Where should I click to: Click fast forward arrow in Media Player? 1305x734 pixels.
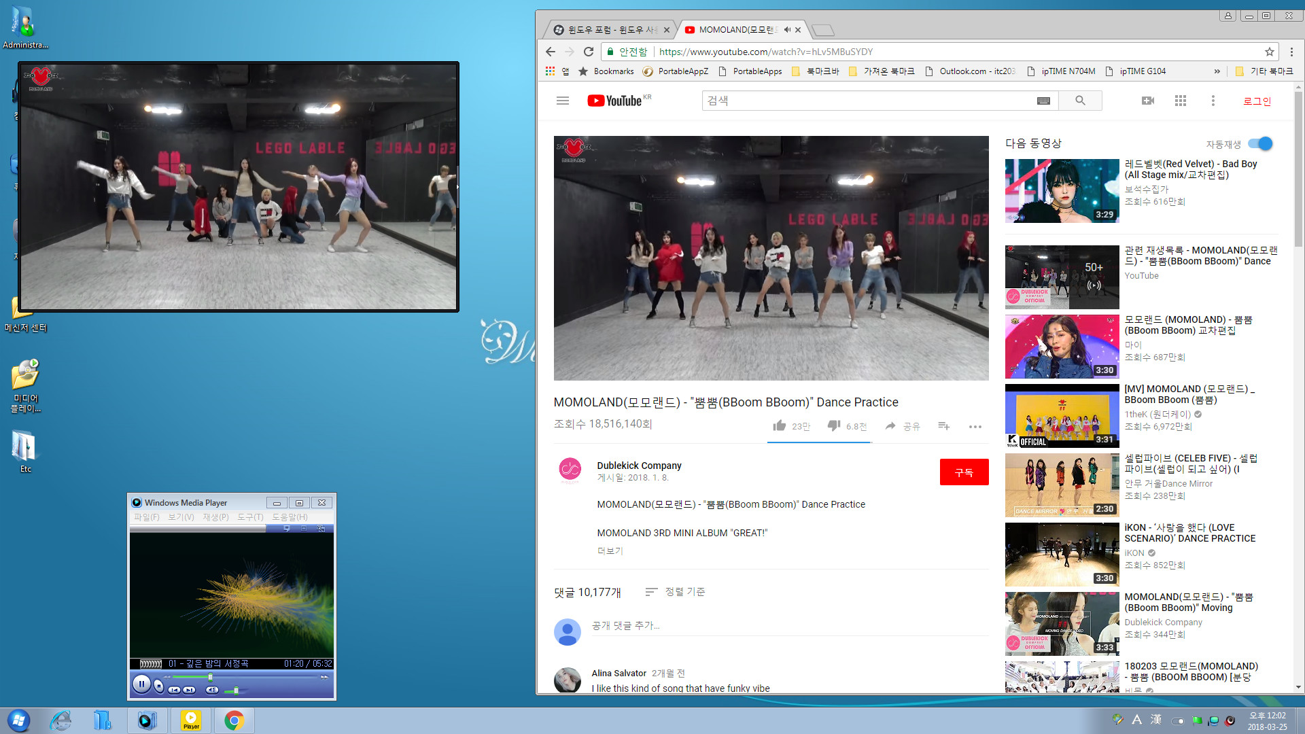tap(325, 677)
